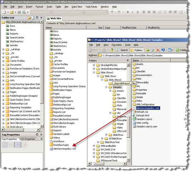191x172 pixels.
Task: Click Show Categorized List icon in Tag Properties
Action: pyautogui.click(x=5, y=145)
